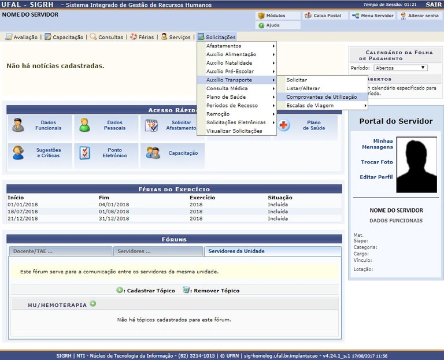
Task: Open the Módulos button
Action: [x=277, y=16]
